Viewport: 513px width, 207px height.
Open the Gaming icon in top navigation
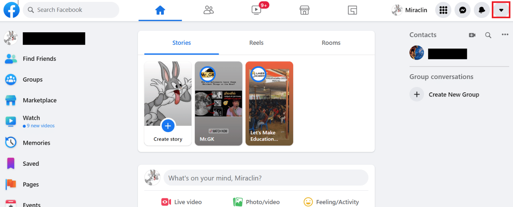[352, 10]
